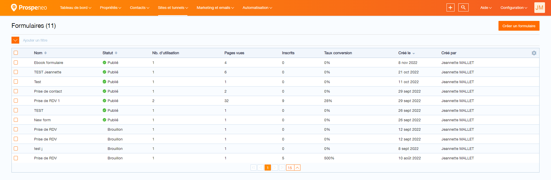Viewport: 551px width, 180px height.
Task: Open the page size selector showing 15
Action: point(293,168)
